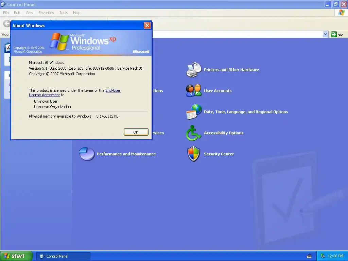Click the physical memory value 3,145,112 KB
Viewport: 348px width, 261px height.
(x=107, y=116)
